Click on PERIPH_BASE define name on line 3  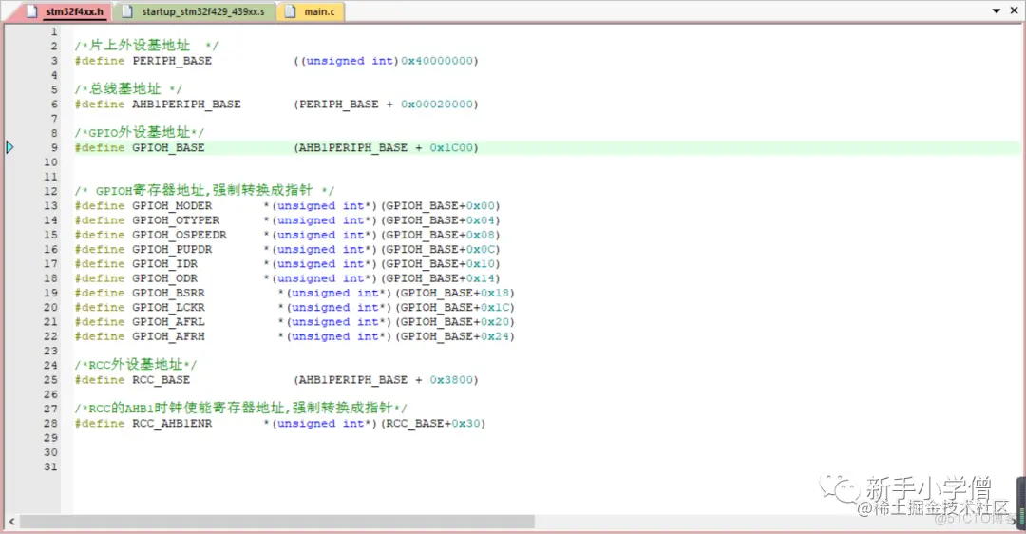[x=172, y=61]
